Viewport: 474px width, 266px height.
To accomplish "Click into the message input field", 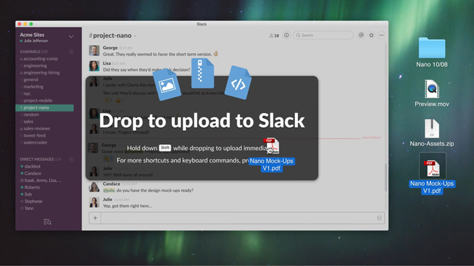I will (x=238, y=218).
